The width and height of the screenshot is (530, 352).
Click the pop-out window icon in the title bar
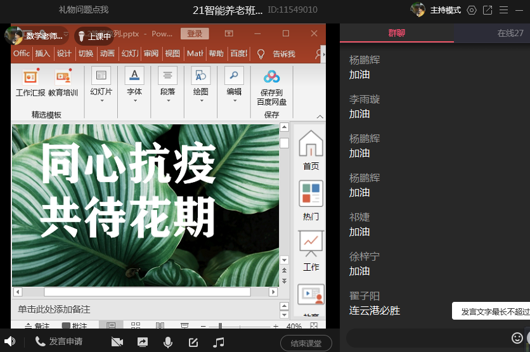coord(488,10)
